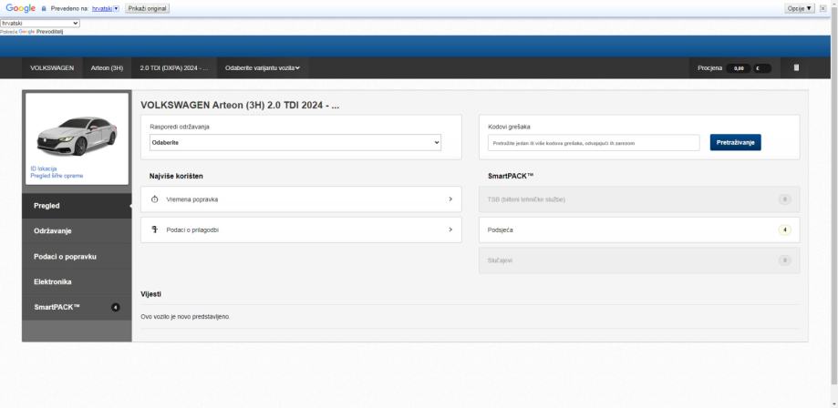The image size is (838, 408).
Task: Focus the Kodovi grešaka search field
Action: [x=594, y=143]
